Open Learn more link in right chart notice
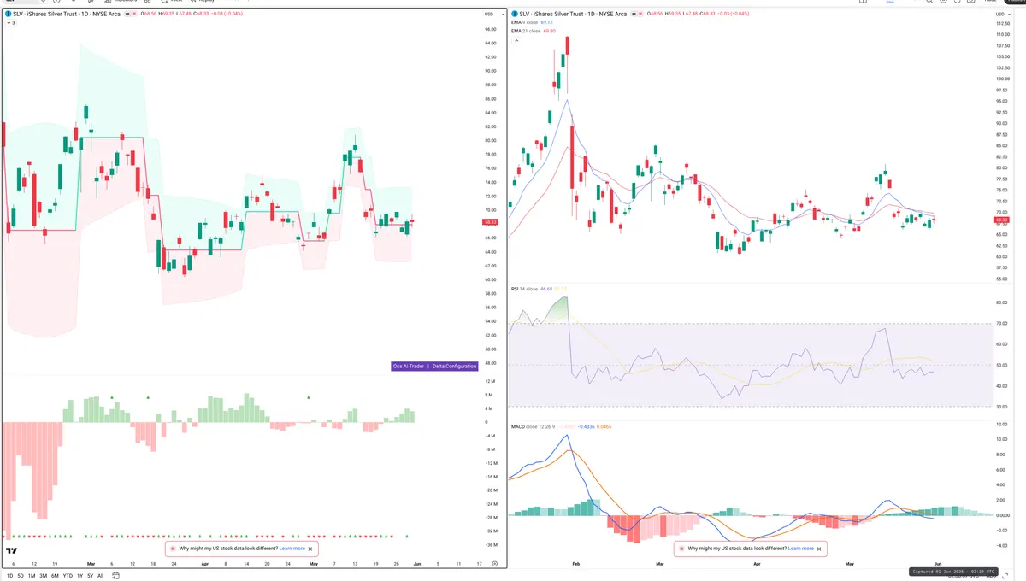This screenshot has width=1026, height=581. click(801, 549)
